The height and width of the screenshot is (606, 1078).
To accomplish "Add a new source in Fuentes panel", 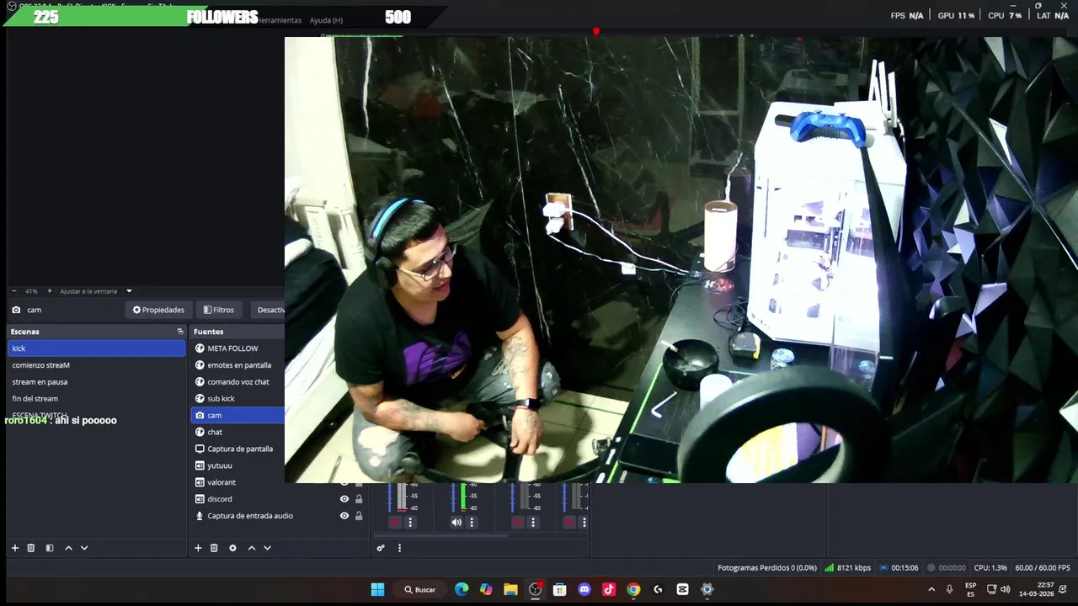I will pos(198,548).
